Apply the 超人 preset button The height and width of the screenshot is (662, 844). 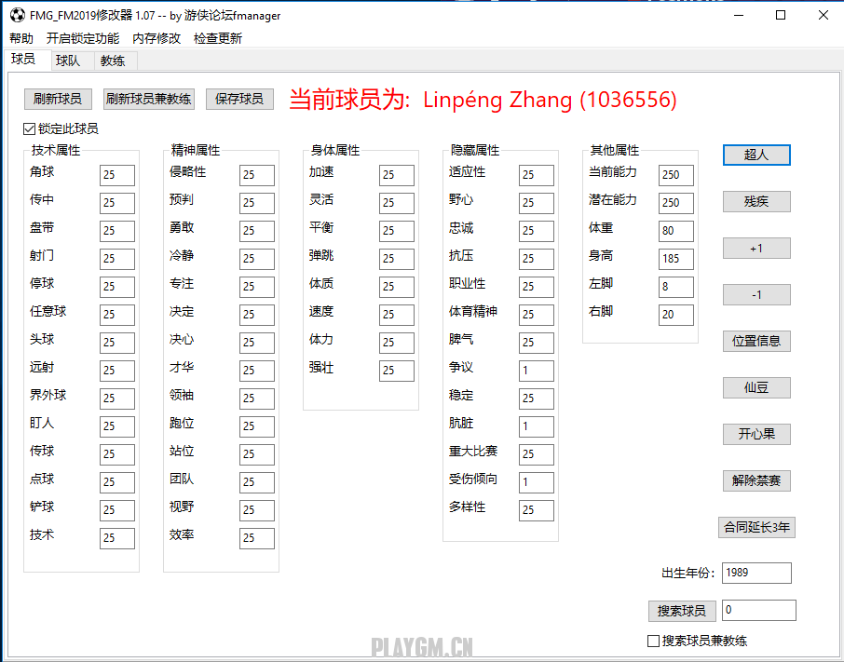(756, 155)
